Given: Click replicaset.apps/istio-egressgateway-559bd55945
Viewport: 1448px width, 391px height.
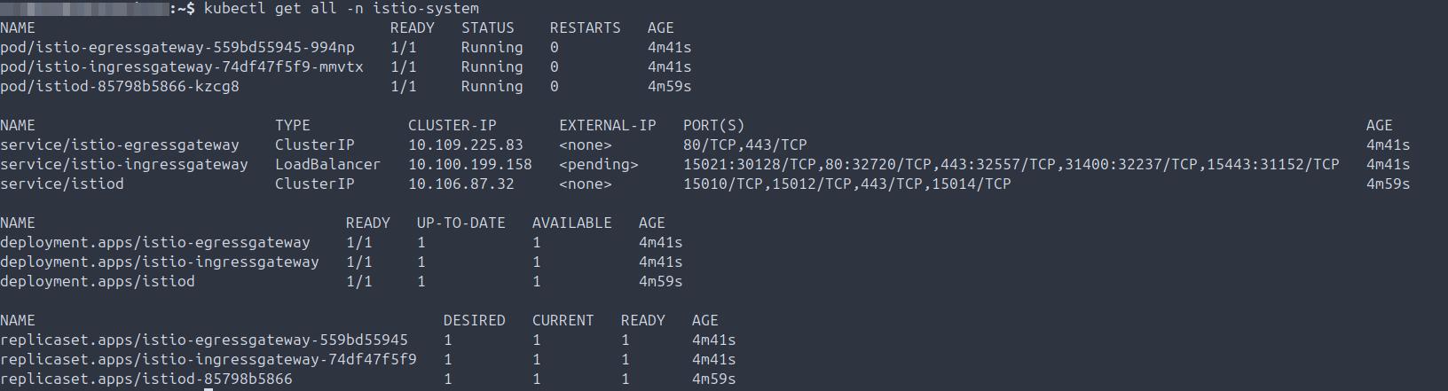Looking at the screenshot, I should [x=203, y=340].
